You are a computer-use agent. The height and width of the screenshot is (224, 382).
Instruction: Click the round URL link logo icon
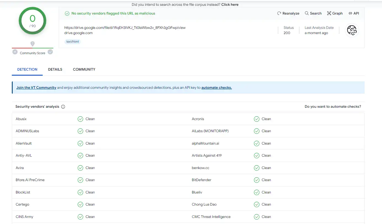pos(352,30)
